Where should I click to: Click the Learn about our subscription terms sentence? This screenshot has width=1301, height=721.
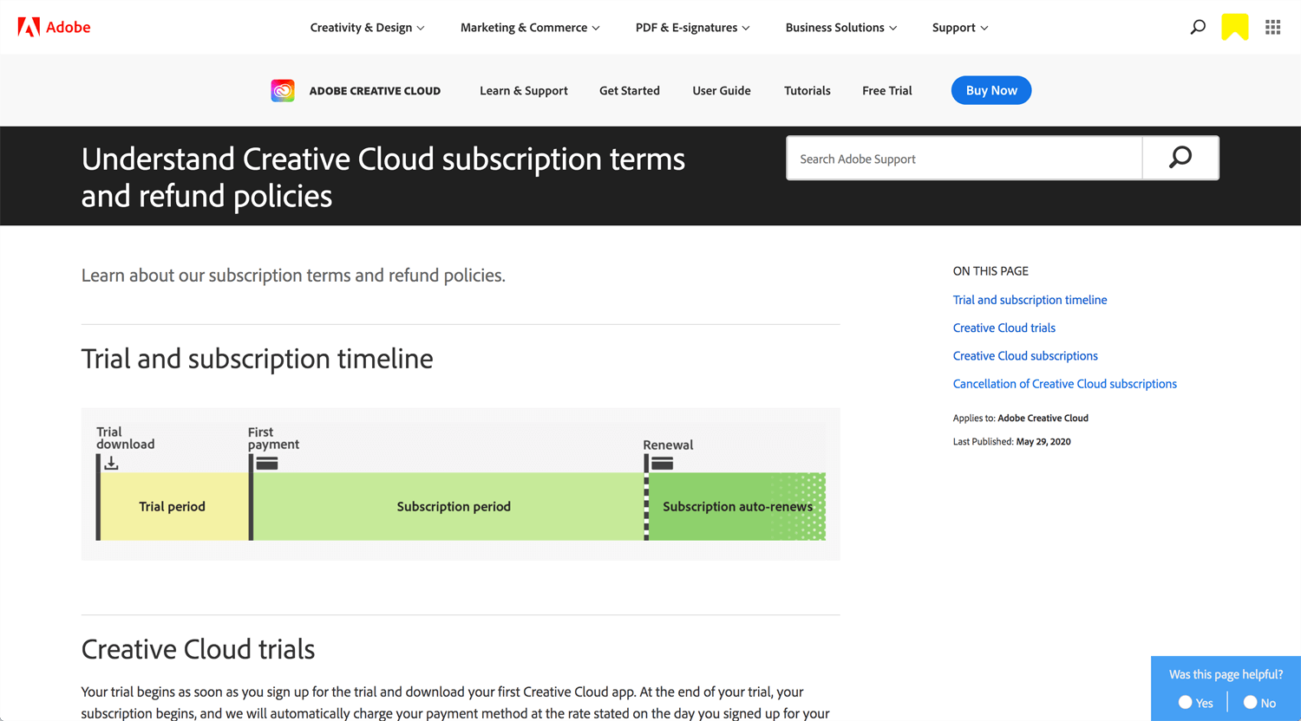pyautogui.click(x=293, y=276)
